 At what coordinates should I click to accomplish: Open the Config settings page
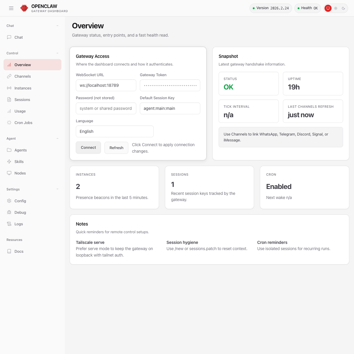[20, 201]
